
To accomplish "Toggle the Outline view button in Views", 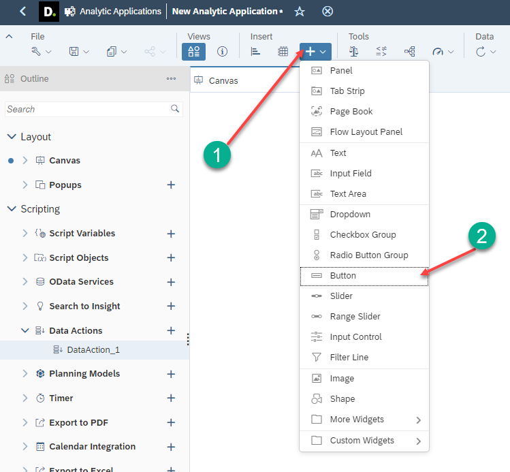I will coord(193,52).
